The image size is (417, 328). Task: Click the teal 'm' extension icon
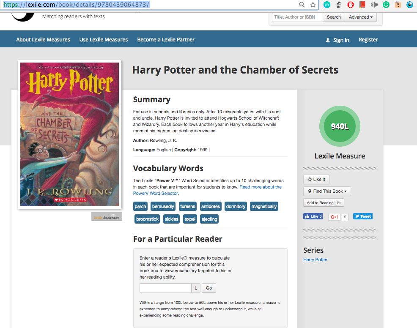pos(327,5)
